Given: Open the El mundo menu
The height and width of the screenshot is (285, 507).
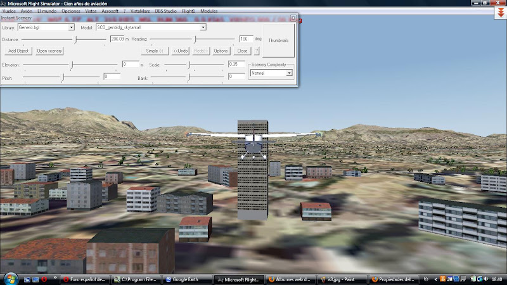Looking at the screenshot, I should coord(47,11).
